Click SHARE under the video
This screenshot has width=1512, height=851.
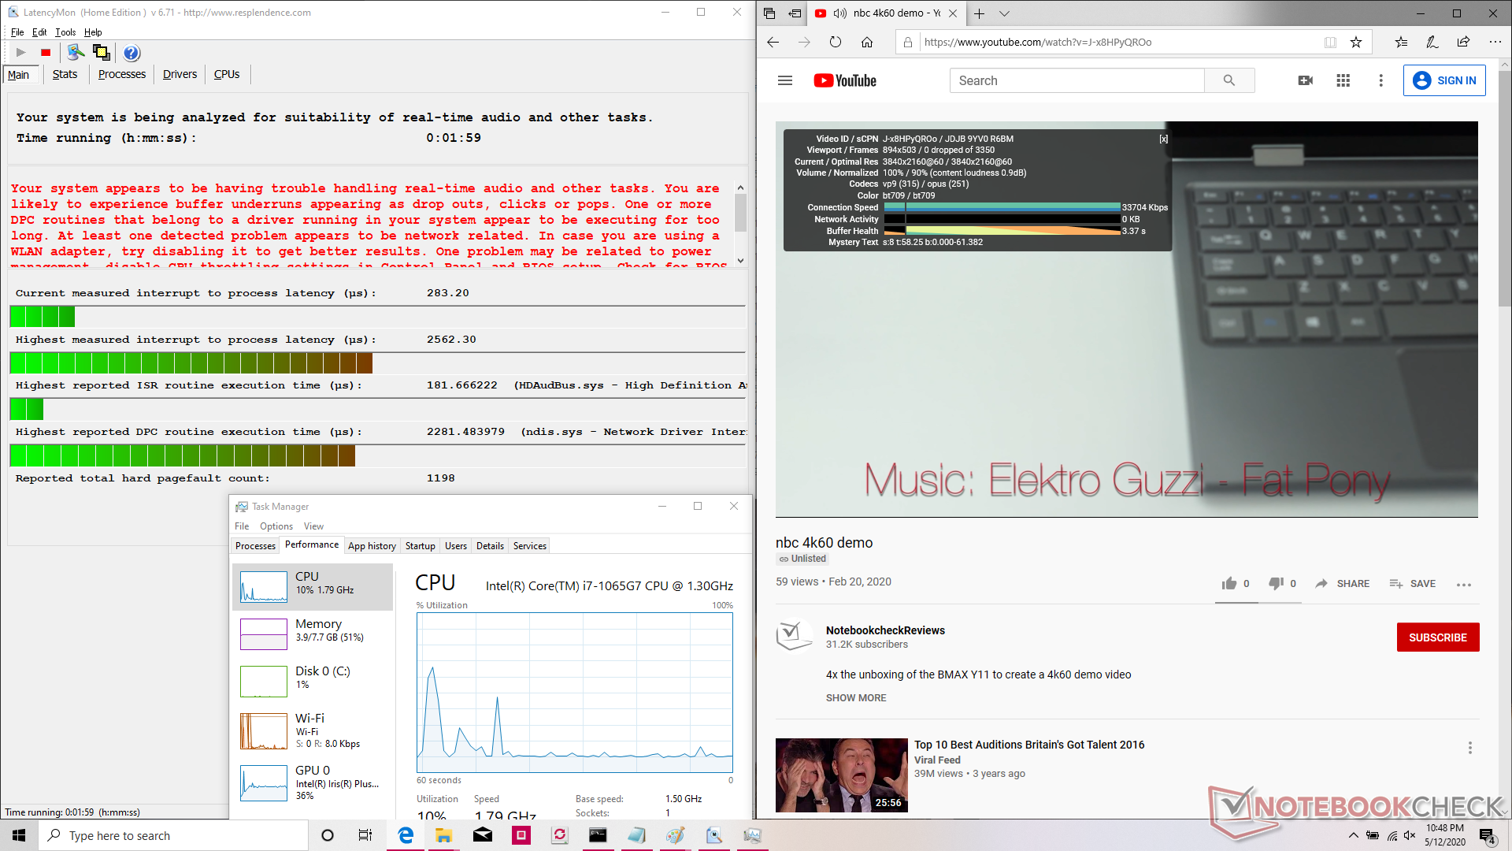pyautogui.click(x=1343, y=584)
